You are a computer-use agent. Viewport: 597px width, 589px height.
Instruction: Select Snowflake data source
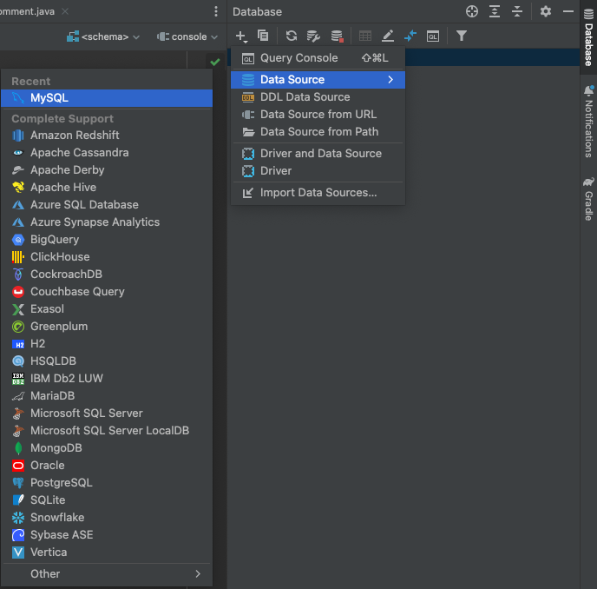coord(107,517)
